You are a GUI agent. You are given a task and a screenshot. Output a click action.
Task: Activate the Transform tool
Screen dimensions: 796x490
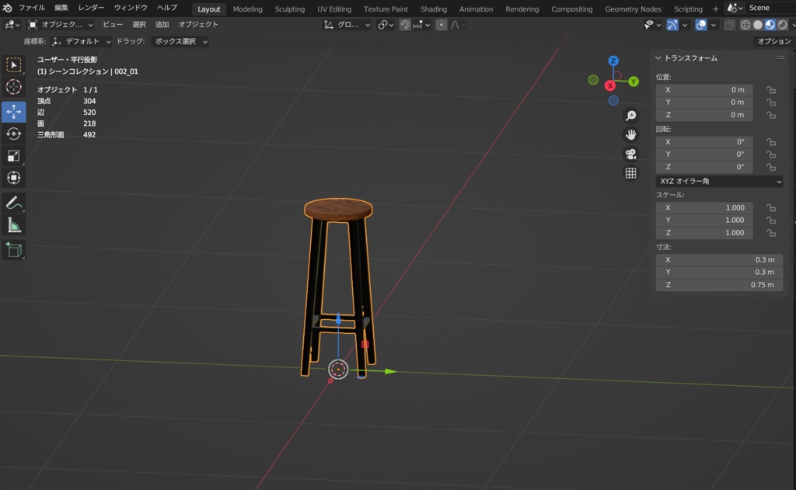point(14,178)
